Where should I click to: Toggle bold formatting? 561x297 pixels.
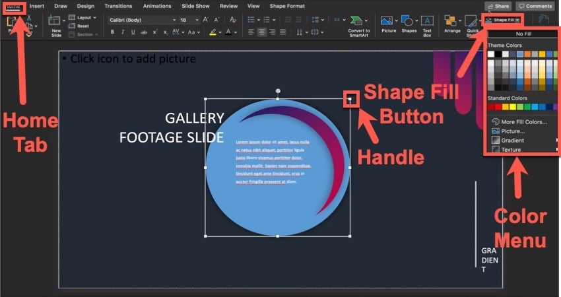pos(112,32)
